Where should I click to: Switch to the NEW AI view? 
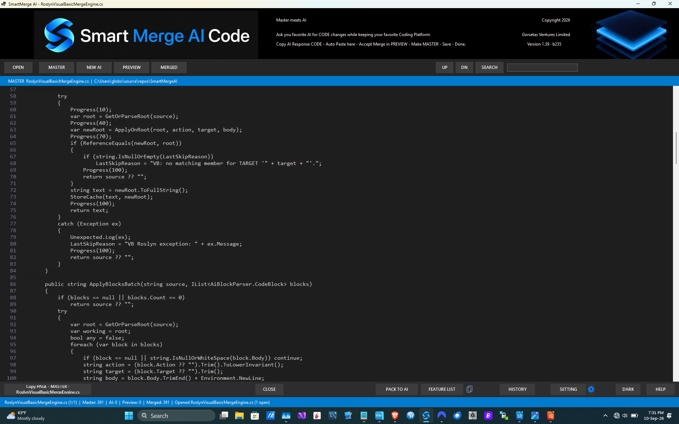pos(94,67)
